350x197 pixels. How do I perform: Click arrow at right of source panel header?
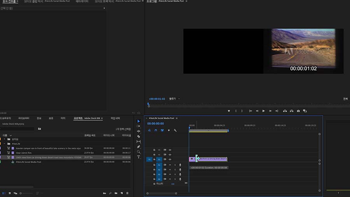pos(104,8)
